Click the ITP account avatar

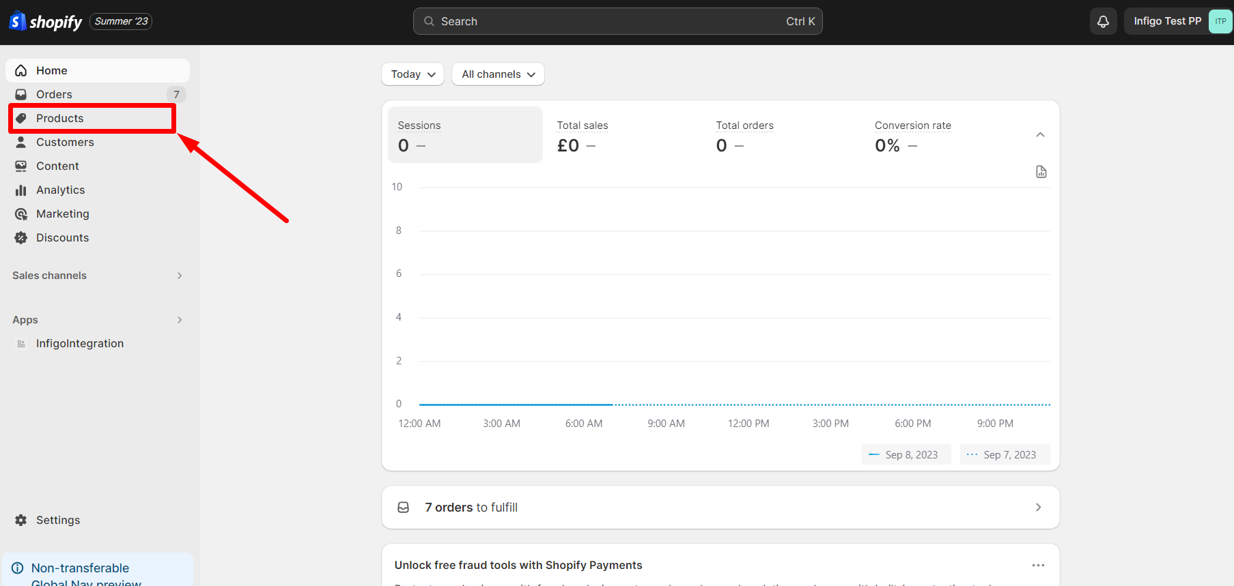(x=1220, y=21)
